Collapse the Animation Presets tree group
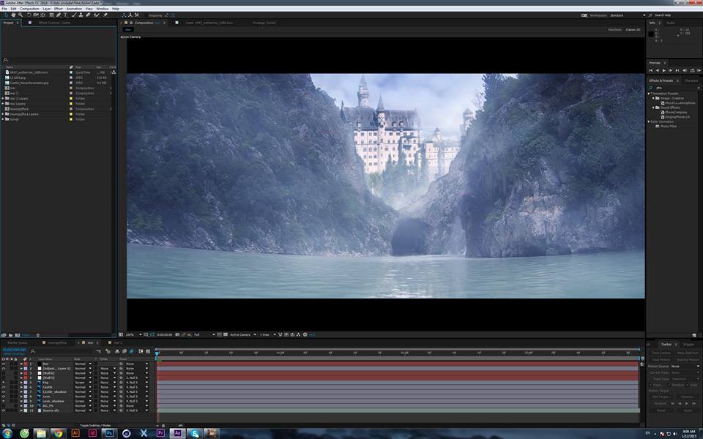The height and width of the screenshot is (439, 703). coord(649,94)
